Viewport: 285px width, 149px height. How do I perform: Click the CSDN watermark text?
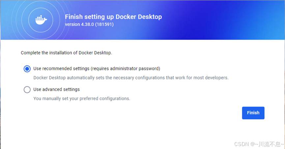pyautogui.click(x=242, y=144)
